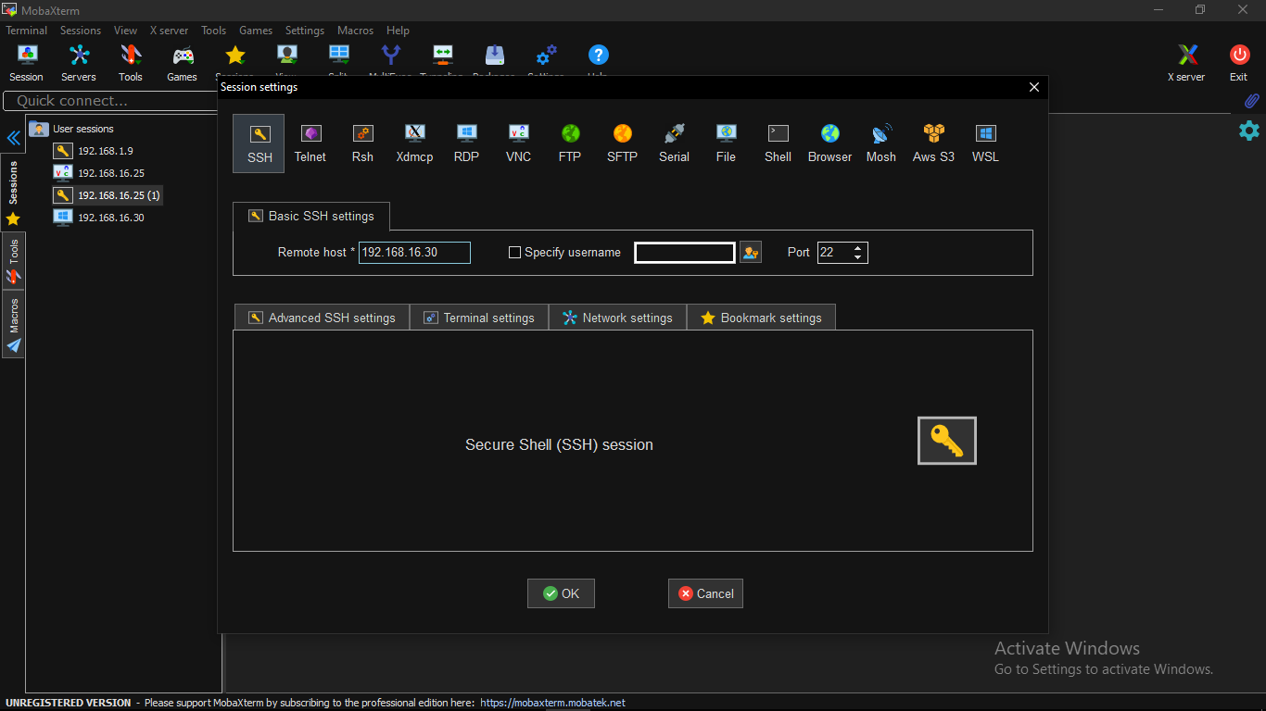Image resolution: width=1266 pixels, height=711 pixels.
Task: Choose the File session type
Action: [726, 143]
